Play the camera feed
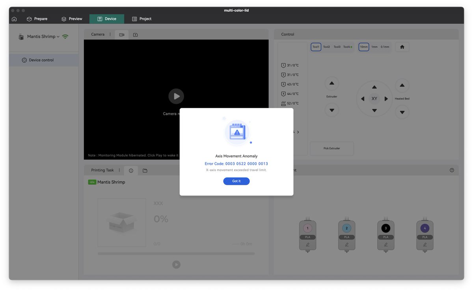The width and height of the screenshot is (473, 291). coord(176,96)
